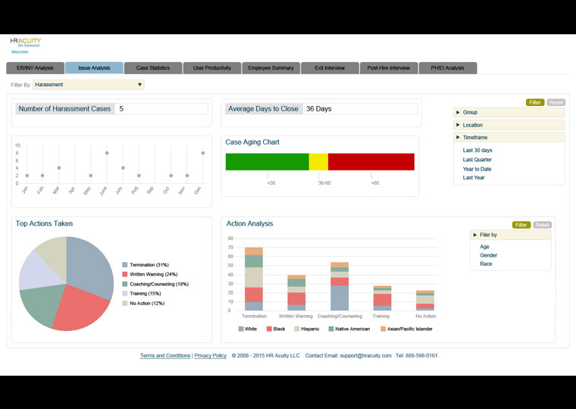Choose the Last Quarter timeframe

pos(477,160)
